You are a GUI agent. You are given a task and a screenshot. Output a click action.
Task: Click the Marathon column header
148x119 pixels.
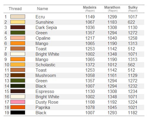(112, 9)
